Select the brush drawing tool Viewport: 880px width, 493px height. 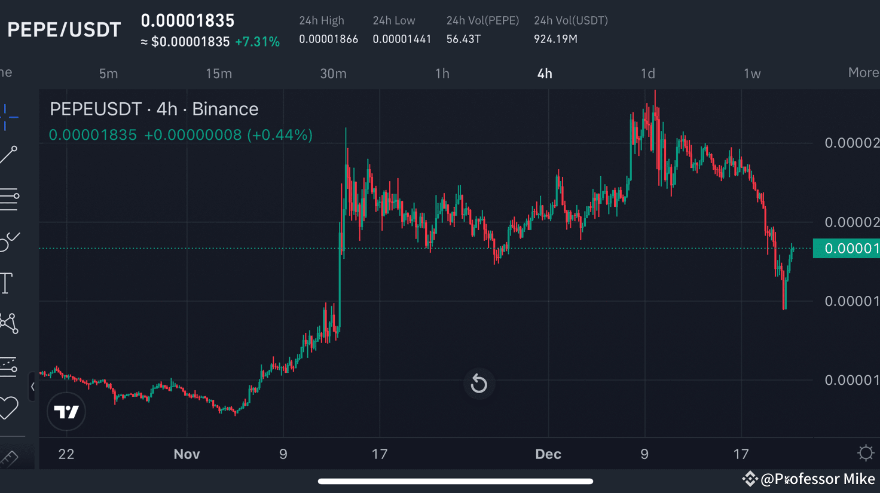[x=10, y=241]
